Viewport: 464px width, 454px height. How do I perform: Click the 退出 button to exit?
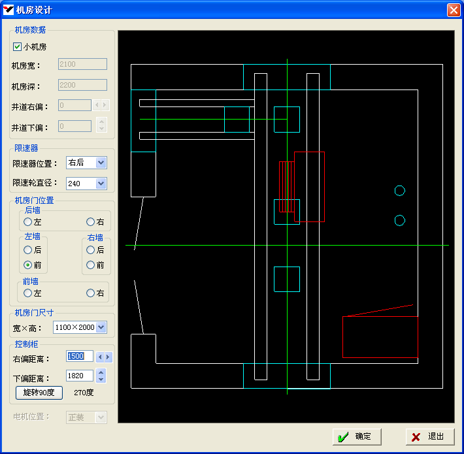click(429, 437)
